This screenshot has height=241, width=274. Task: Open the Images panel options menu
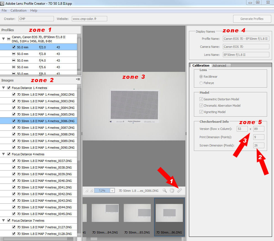[x=78, y=79]
